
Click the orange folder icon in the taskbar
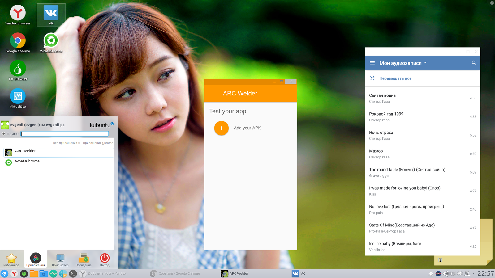34,273
